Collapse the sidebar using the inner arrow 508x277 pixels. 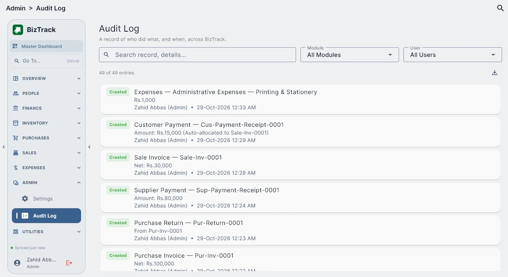89,147
